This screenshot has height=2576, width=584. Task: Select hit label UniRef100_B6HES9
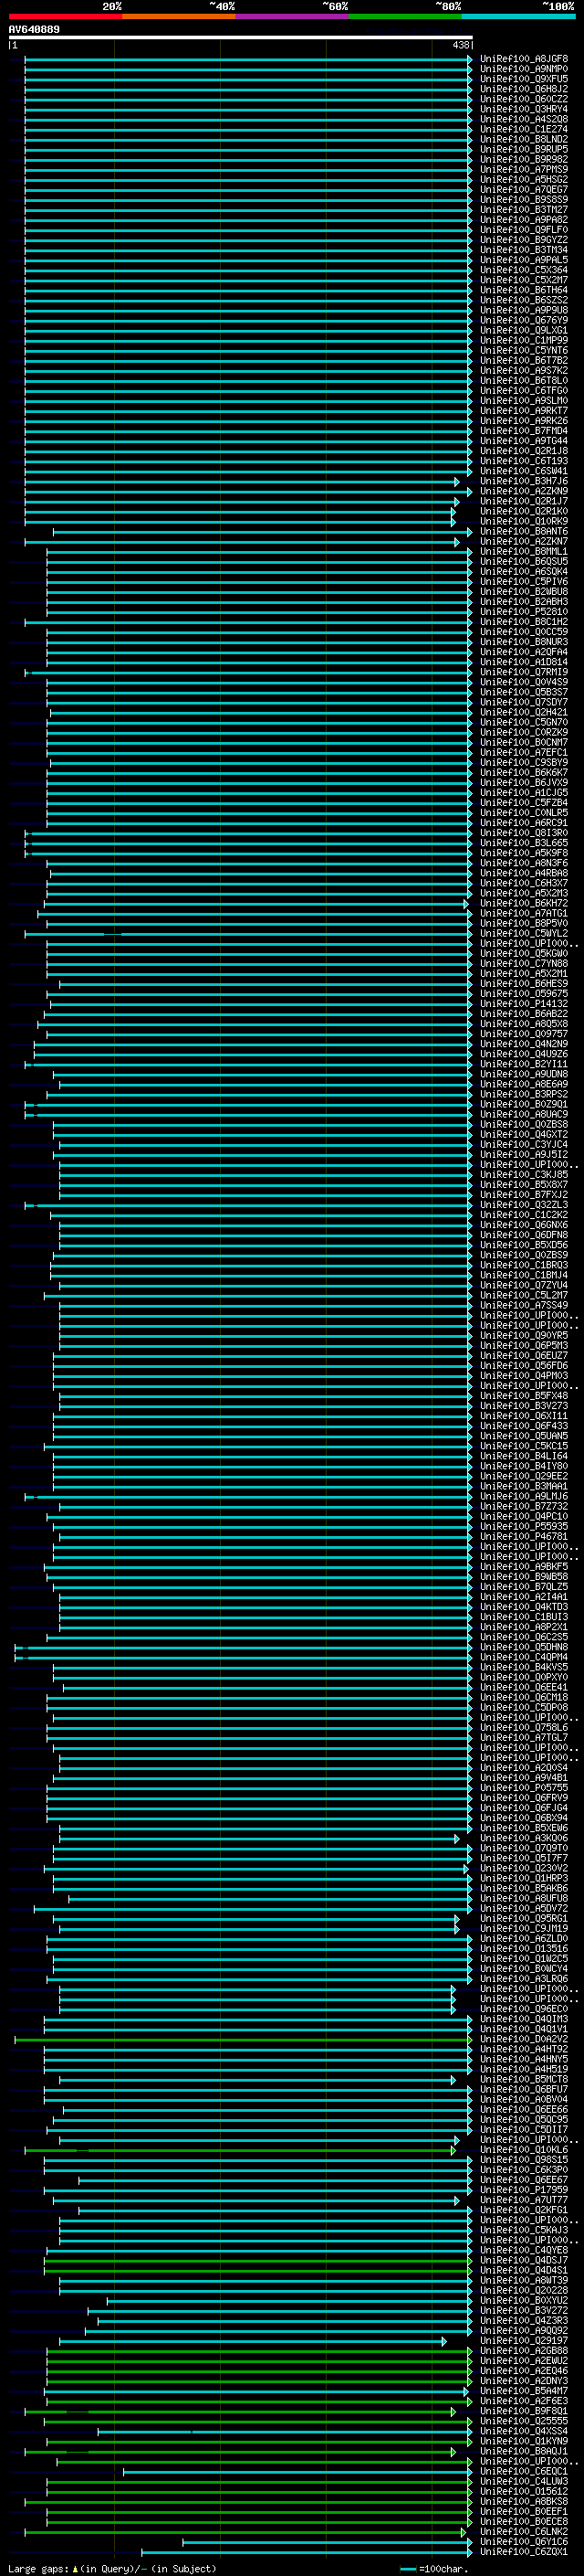[524, 984]
